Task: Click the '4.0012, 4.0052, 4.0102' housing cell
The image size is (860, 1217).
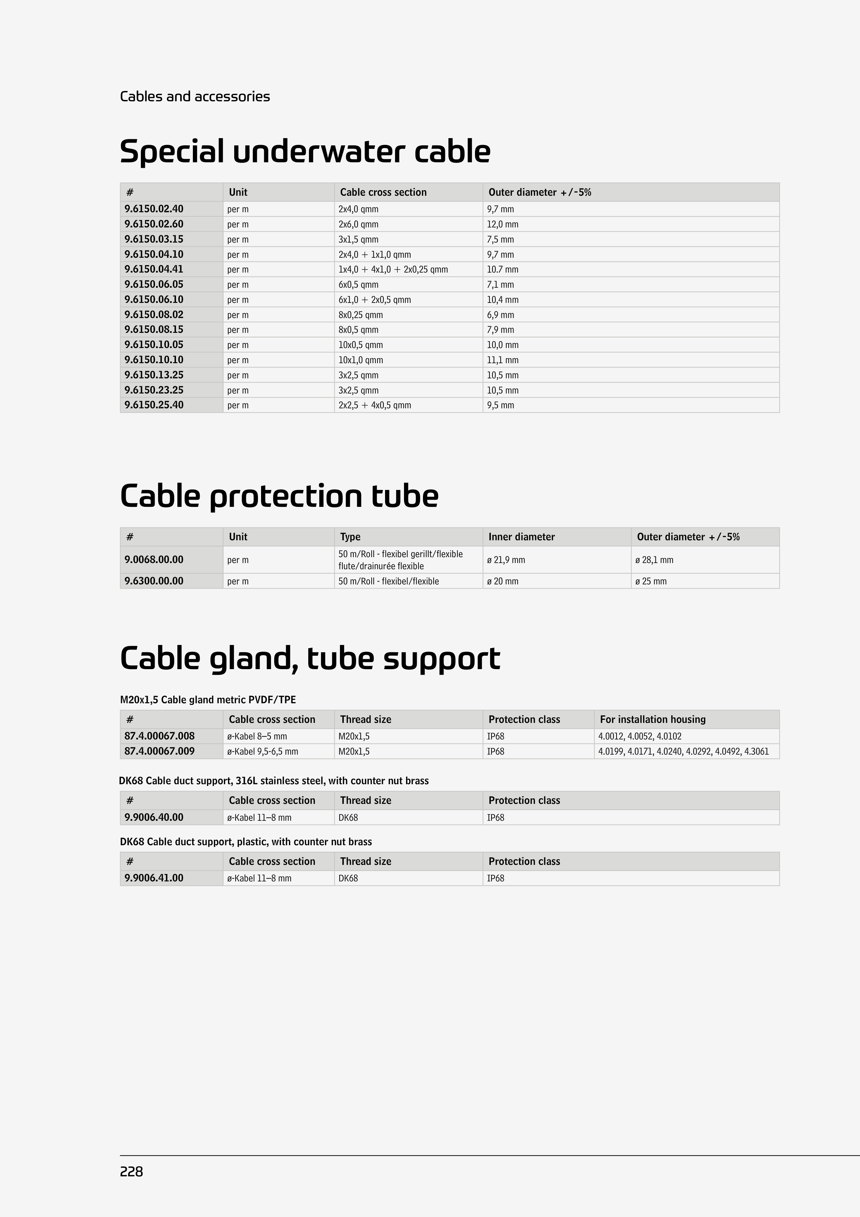Action: point(640,736)
